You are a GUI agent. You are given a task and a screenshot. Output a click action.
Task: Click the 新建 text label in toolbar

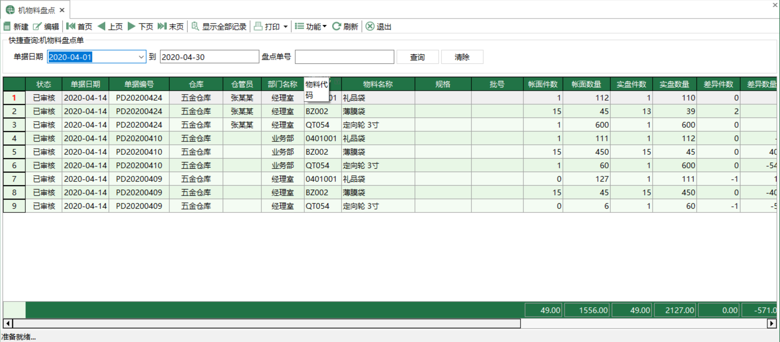click(x=21, y=27)
